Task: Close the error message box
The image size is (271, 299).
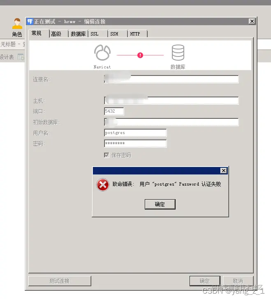Action: [224, 170]
